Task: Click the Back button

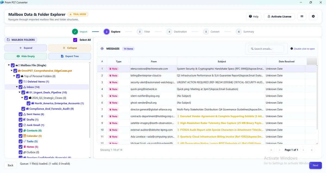Action: click(11, 165)
